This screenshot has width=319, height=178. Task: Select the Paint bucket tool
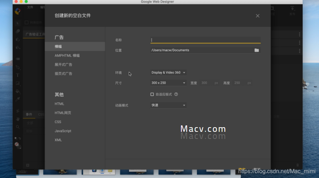tap(18, 91)
